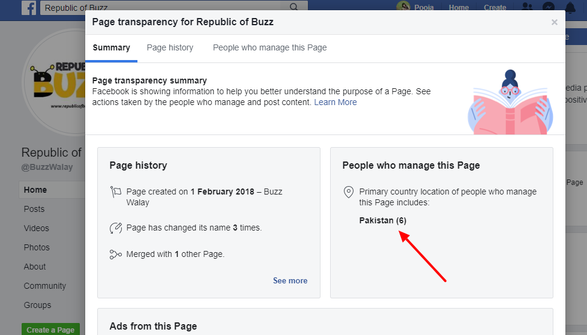Click the name change history icon
This screenshot has width=587, height=335.
(115, 228)
